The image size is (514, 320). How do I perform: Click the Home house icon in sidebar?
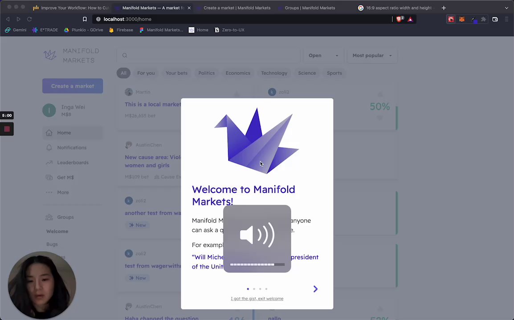[49, 132]
